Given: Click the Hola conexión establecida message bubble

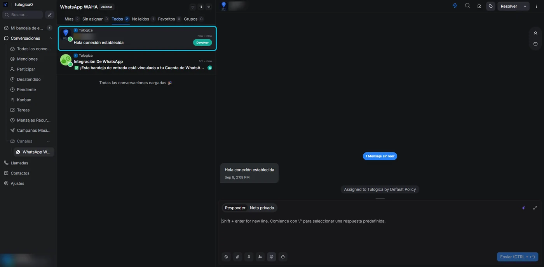Looking at the screenshot, I should [x=249, y=173].
